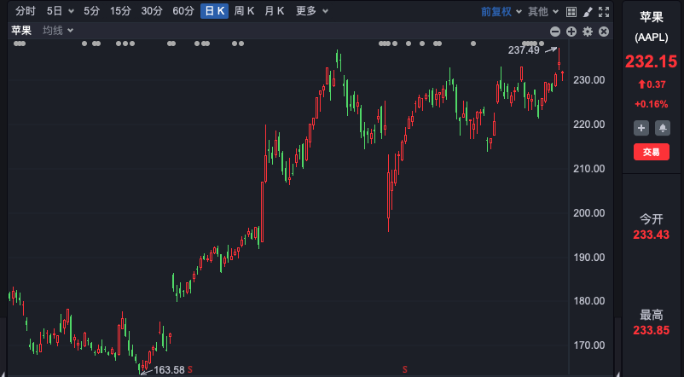Select the 60分 timeframe tab
The image size is (684, 377).
coord(183,11)
